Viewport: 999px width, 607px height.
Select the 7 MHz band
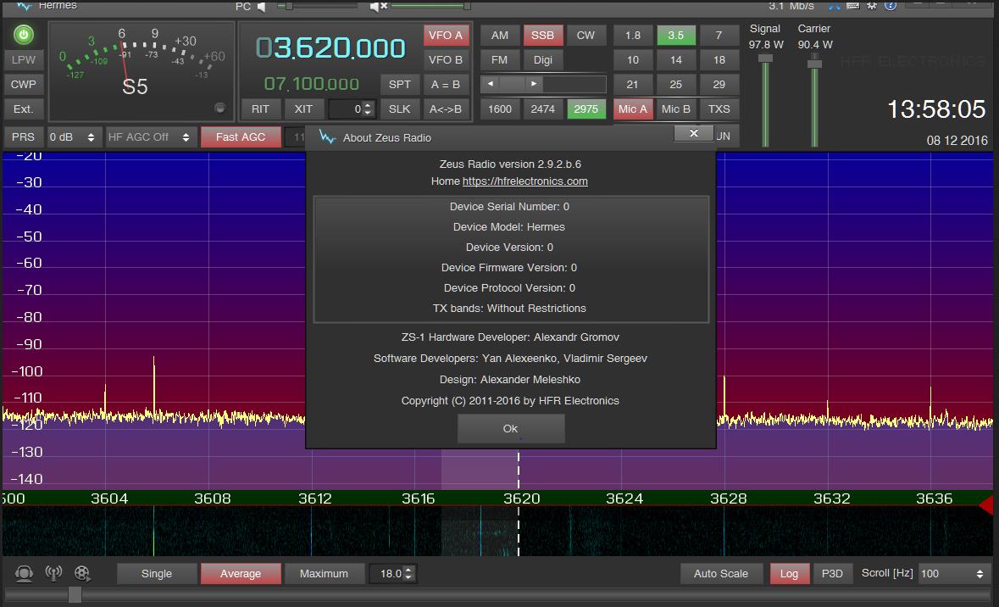[719, 35]
